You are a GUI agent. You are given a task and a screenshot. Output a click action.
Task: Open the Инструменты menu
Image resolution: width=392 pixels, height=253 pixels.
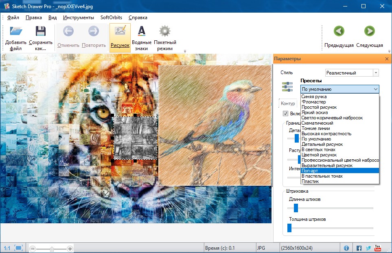79,17
